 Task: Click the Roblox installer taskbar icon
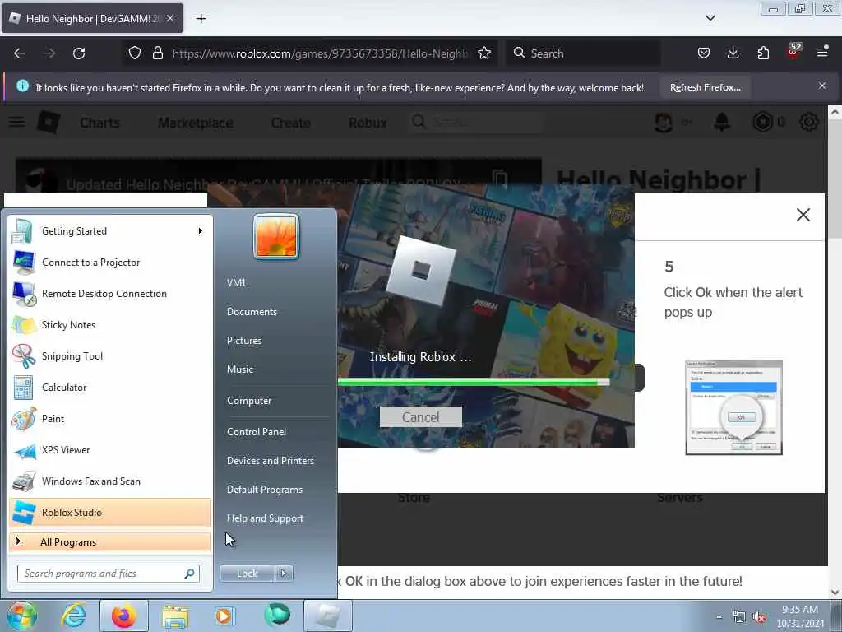click(x=328, y=616)
